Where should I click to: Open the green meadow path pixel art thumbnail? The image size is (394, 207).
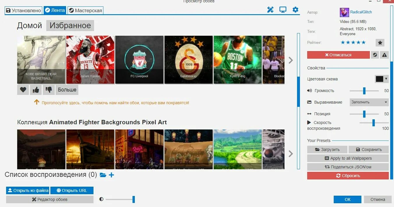(x=238, y=149)
